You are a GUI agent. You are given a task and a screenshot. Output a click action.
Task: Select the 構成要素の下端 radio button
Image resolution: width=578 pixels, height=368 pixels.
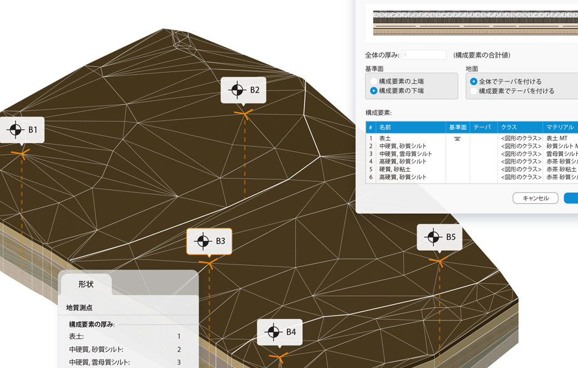point(374,90)
